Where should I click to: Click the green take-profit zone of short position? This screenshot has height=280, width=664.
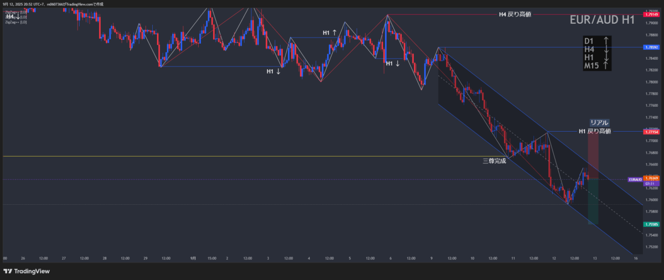click(593, 202)
